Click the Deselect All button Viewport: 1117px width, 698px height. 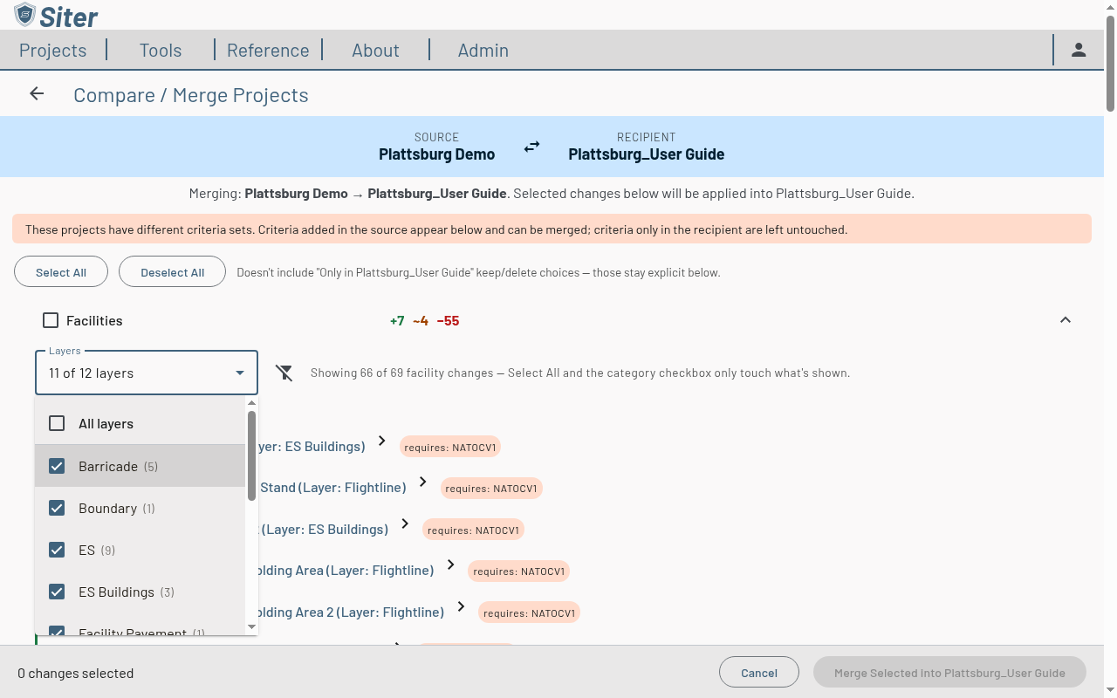point(173,272)
